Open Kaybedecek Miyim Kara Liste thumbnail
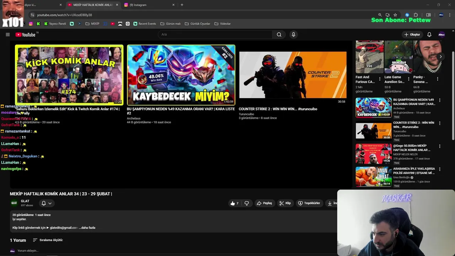The height and width of the screenshot is (256, 455). pos(181,75)
